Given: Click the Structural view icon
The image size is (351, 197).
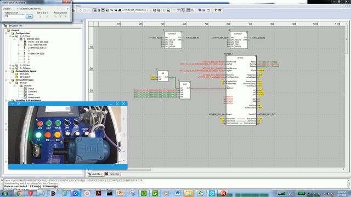Looking at the screenshot, I should pyautogui.click(x=5, y=26).
